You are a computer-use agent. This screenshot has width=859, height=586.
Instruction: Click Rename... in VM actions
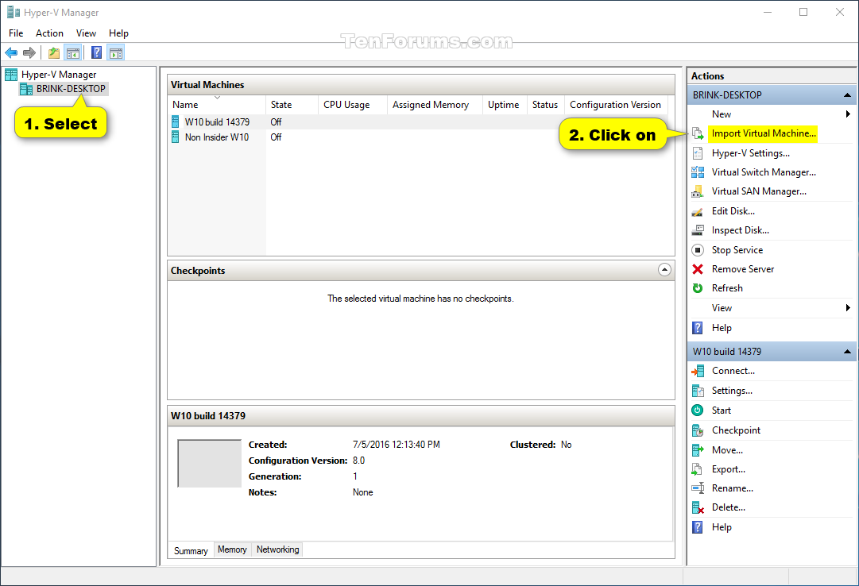(733, 488)
